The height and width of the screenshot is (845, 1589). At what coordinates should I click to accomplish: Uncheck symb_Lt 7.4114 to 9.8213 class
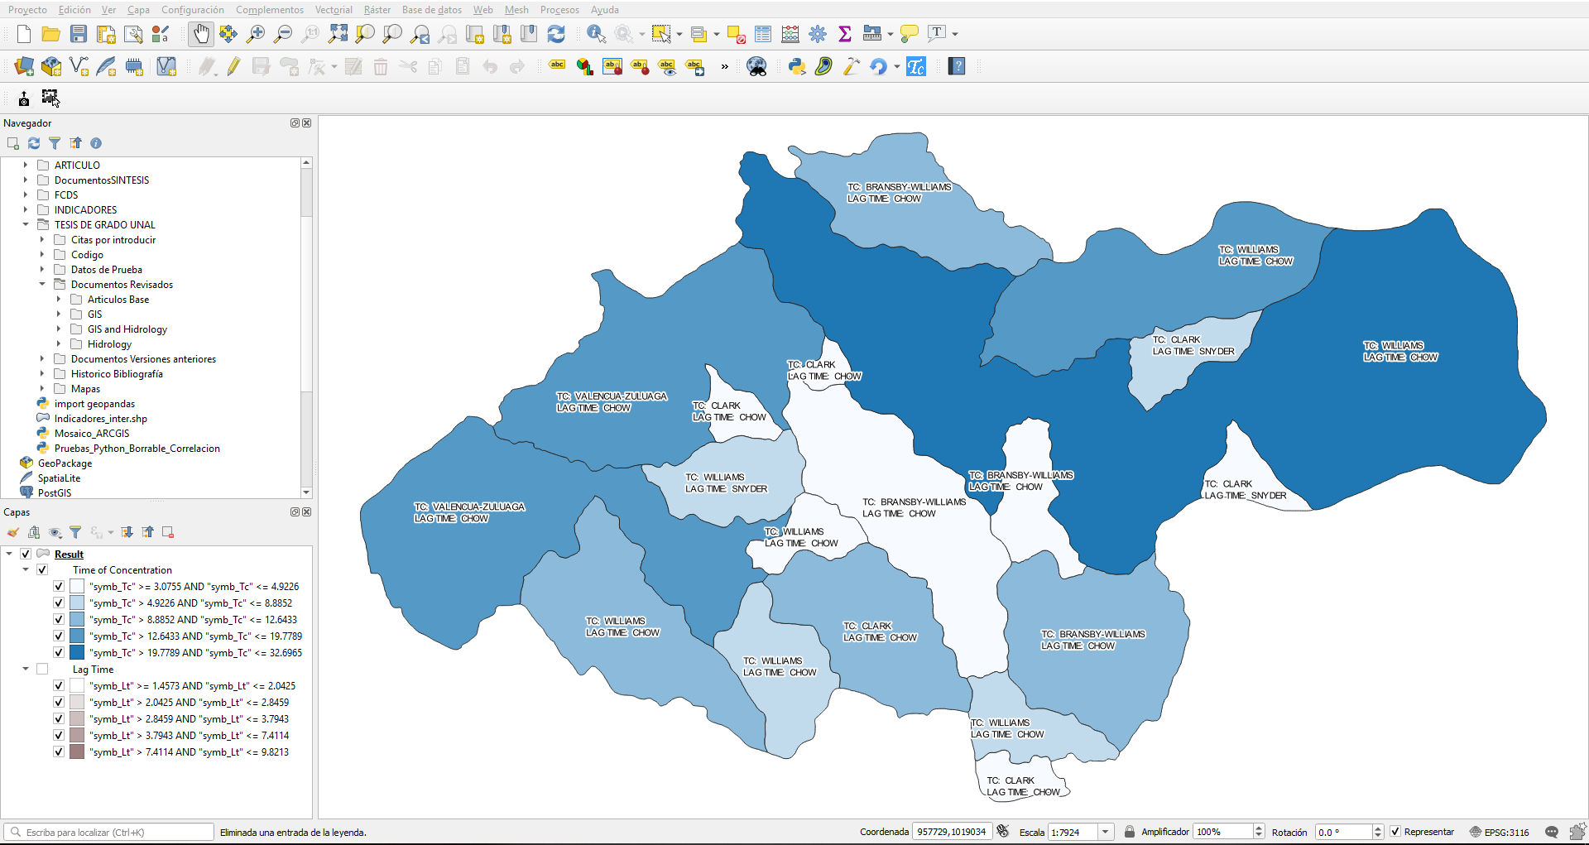(x=59, y=751)
